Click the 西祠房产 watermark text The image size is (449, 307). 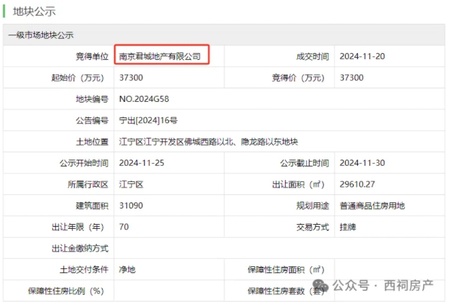(x=408, y=285)
